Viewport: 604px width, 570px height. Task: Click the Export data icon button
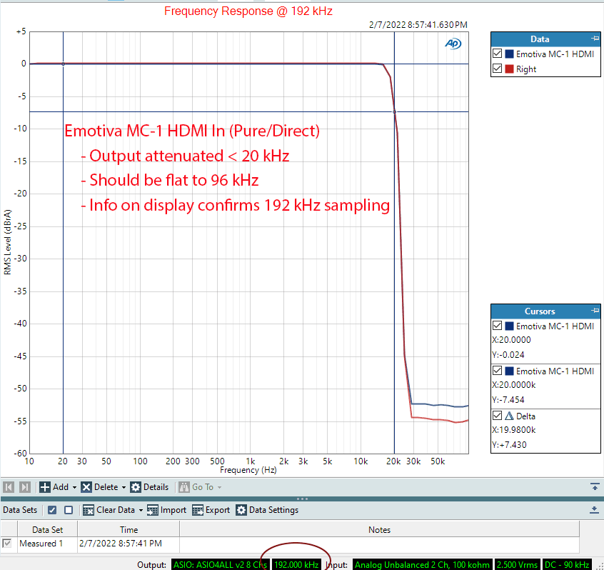[198, 510]
